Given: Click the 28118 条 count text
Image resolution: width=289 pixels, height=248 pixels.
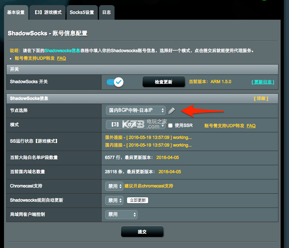Looking at the screenshot, I should 114,172.
